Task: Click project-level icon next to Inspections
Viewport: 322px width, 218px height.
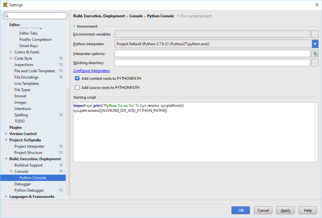Action: click(x=61, y=65)
